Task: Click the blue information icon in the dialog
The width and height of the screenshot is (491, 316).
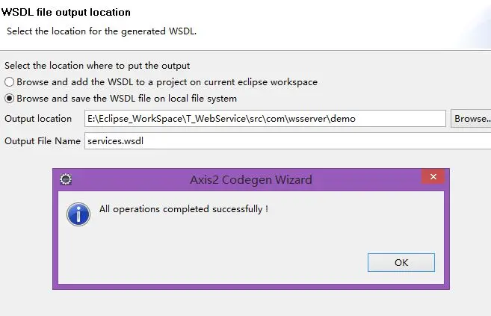Action: (x=78, y=214)
